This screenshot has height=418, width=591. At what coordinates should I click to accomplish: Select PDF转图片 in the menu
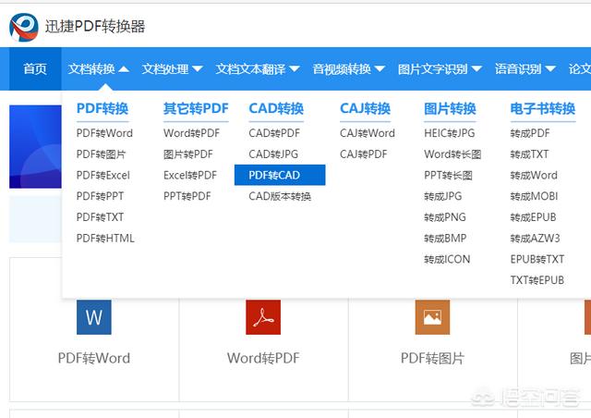click(101, 154)
